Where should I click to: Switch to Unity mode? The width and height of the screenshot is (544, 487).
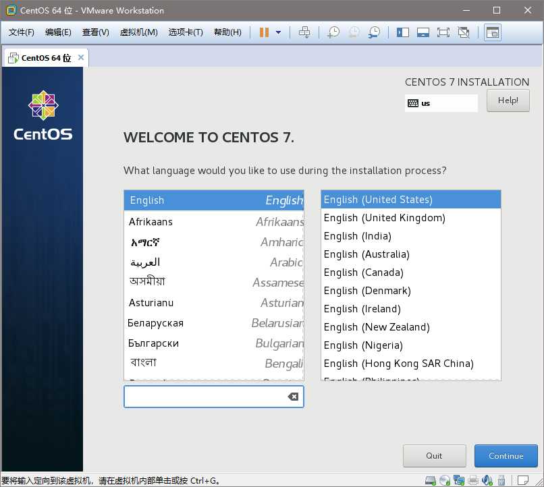[x=464, y=32]
